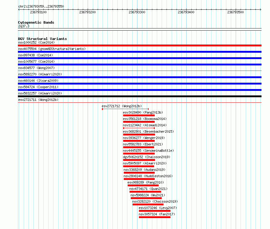Click the esv2721712 (Wong2012b) label
Screen dimensions: 270x229
point(122,106)
